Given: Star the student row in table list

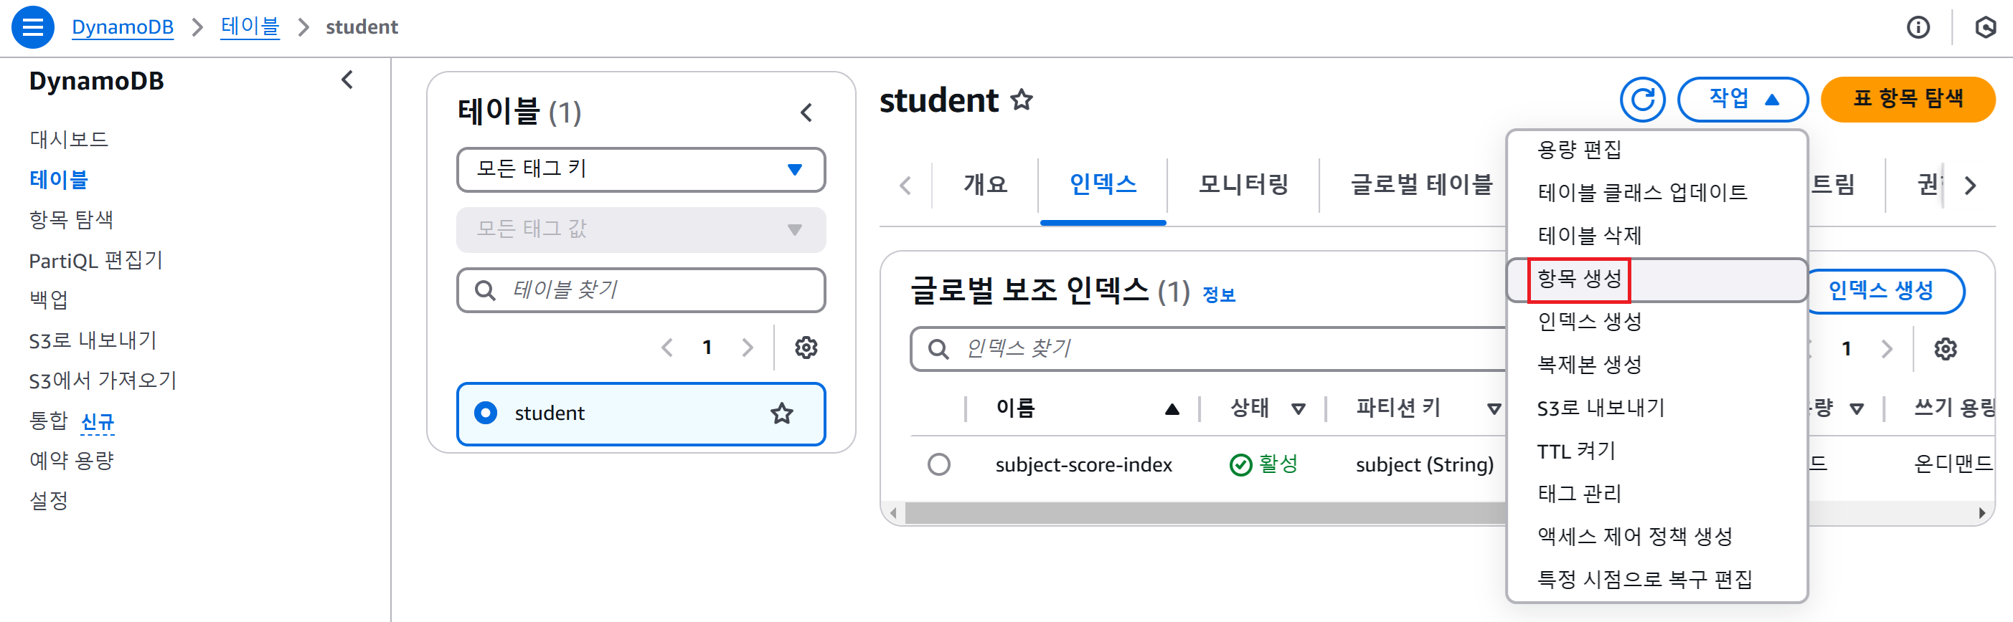Looking at the screenshot, I should (781, 413).
